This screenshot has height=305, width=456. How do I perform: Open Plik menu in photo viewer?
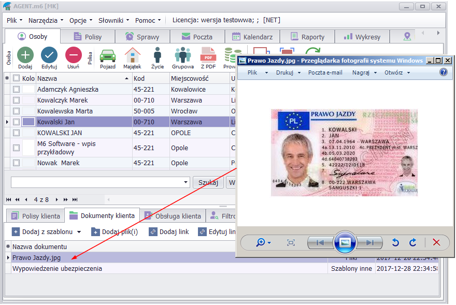[258, 72]
